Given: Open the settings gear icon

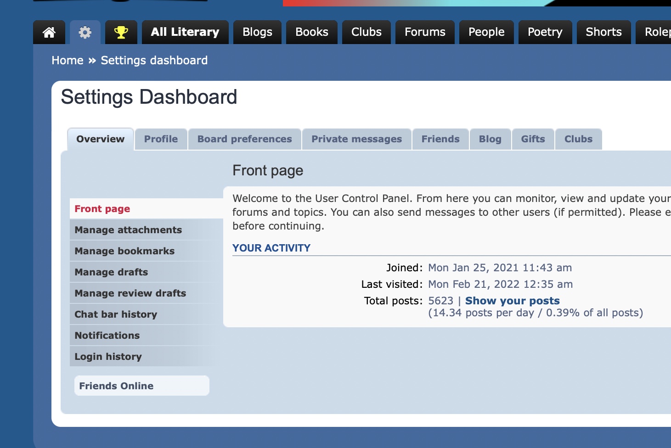Looking at the screenshot, I should pyautogui.click(x=85, y=32).
